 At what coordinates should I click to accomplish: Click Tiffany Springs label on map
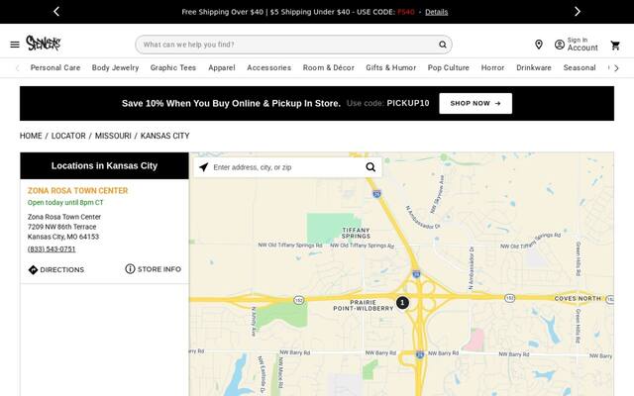tap(356, 233)
